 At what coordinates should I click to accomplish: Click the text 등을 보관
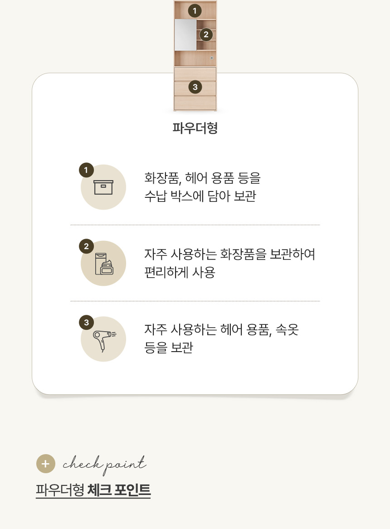[x=169, y=348]
